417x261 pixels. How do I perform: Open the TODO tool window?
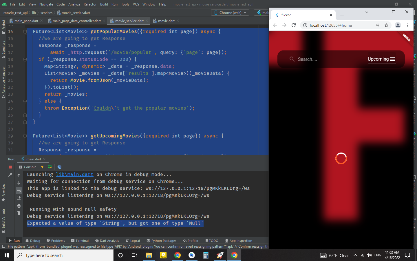coord(211,241)
